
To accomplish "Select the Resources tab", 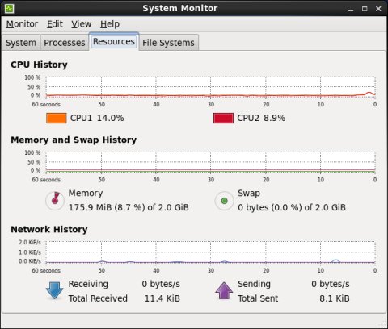I will pyautogui.click(x=114, y=41).
